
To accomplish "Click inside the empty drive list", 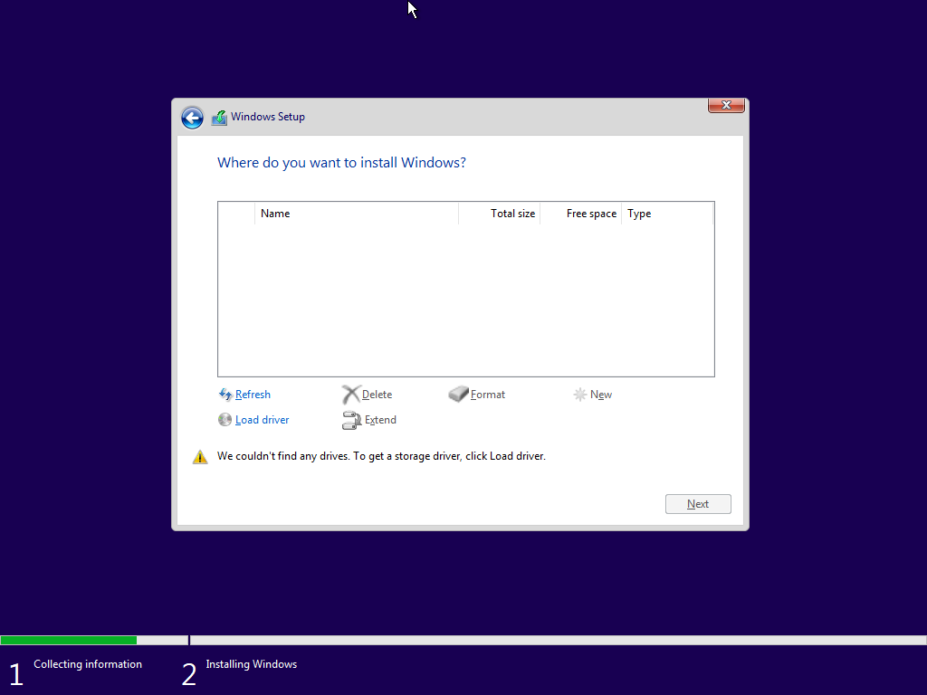I will point(465,299).
